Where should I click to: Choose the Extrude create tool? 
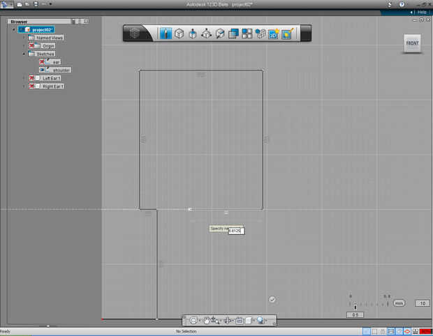click(193, 34)
